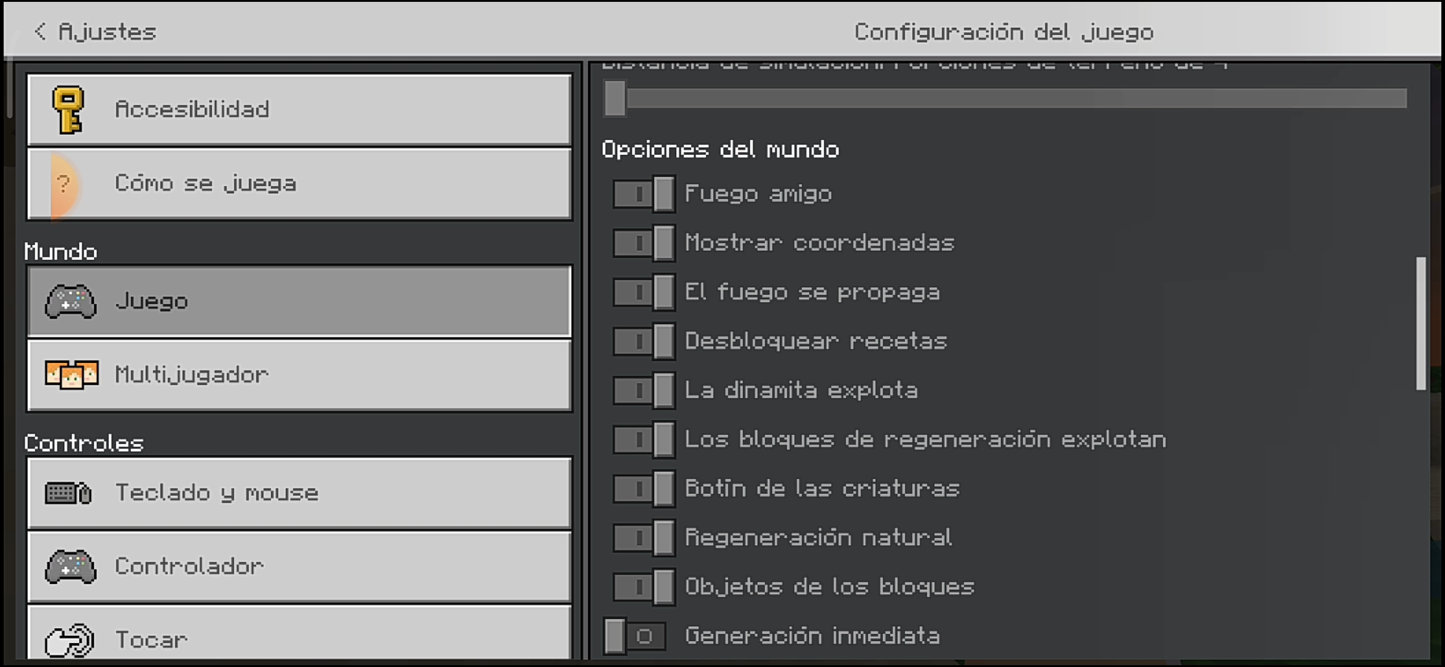This screenshot has width=1445, height=667.
Task: Click the keyboard and mouse icon
Action: point(69,493)
